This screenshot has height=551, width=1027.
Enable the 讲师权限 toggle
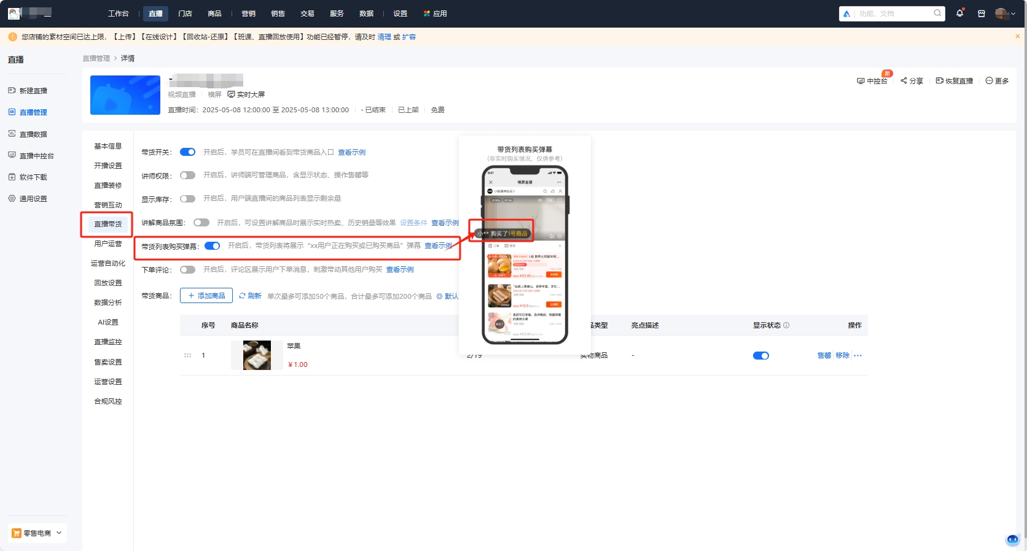[x=187, y=175]
